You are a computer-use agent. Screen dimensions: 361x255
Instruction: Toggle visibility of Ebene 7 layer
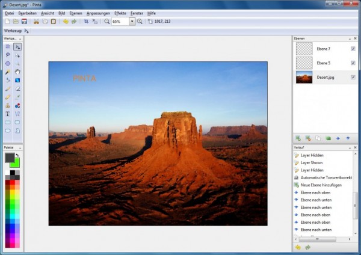pos(353,49)
